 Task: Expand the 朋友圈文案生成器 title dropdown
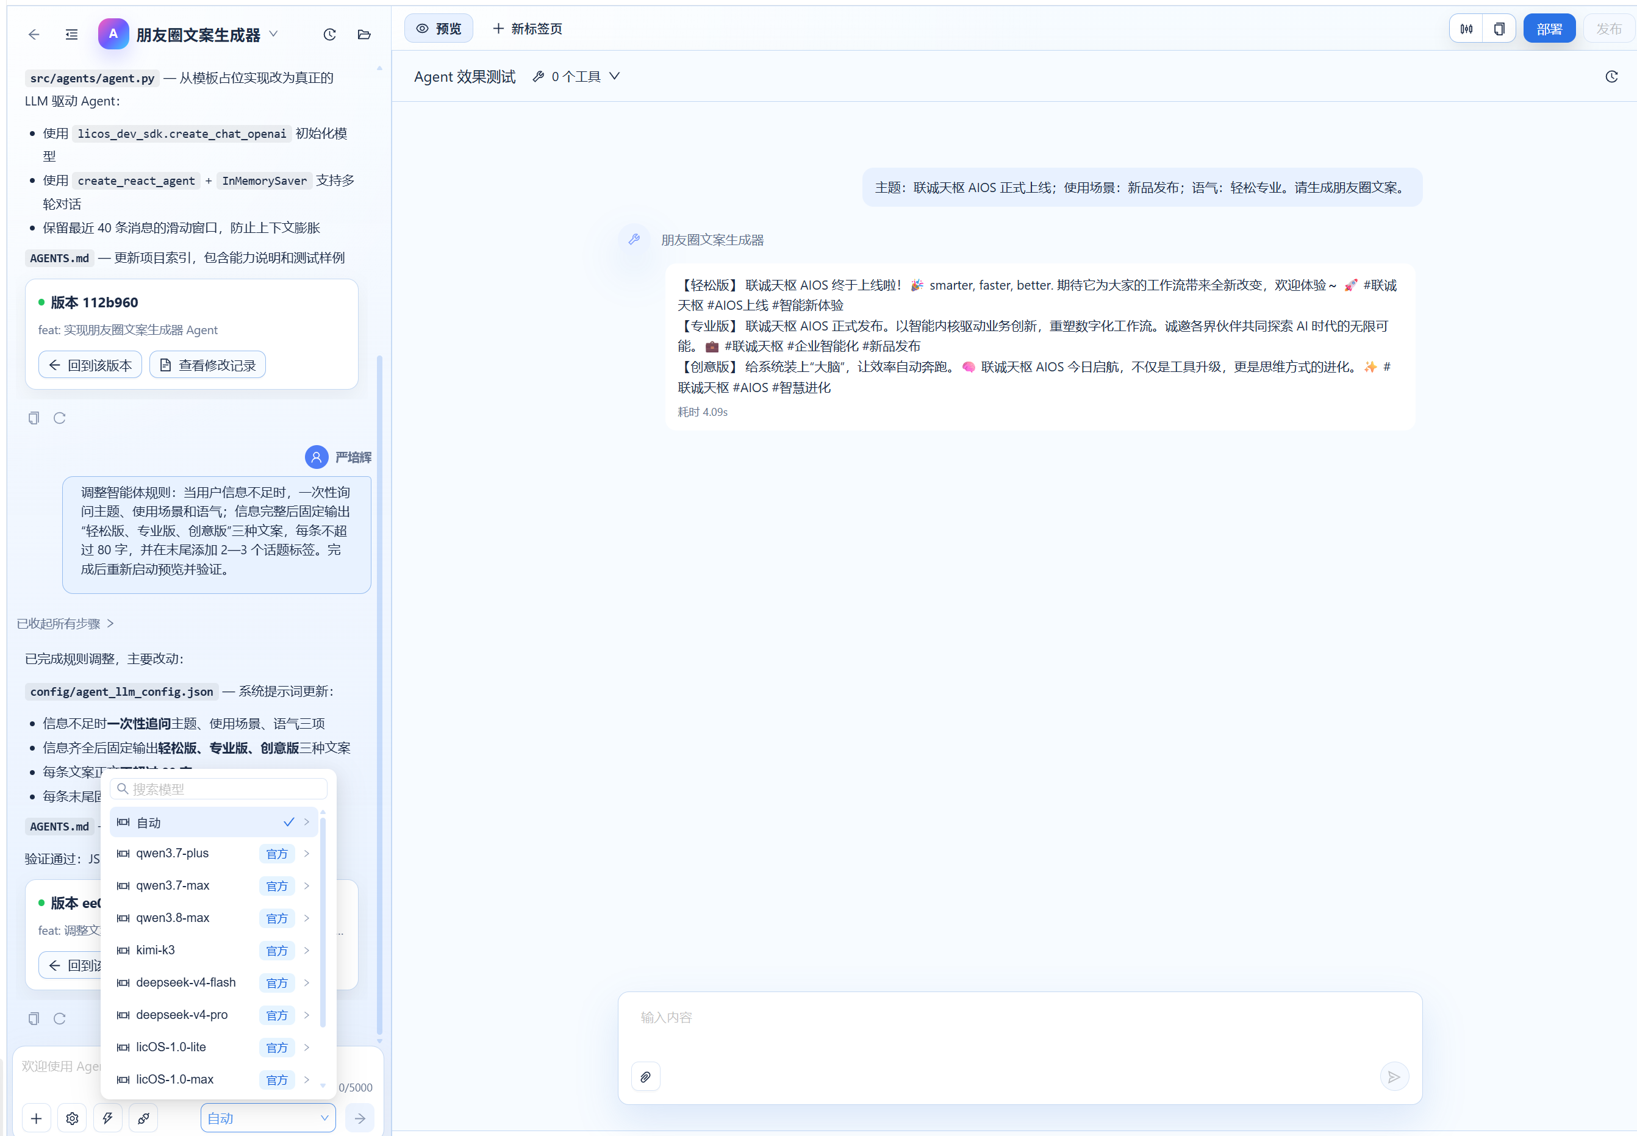point(273,34)
